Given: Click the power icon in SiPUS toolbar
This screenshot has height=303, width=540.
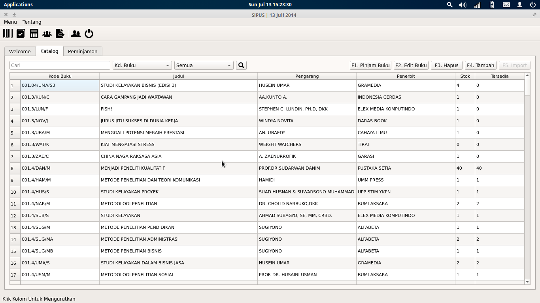Looking at the screenshot, I should click(89, 34).
